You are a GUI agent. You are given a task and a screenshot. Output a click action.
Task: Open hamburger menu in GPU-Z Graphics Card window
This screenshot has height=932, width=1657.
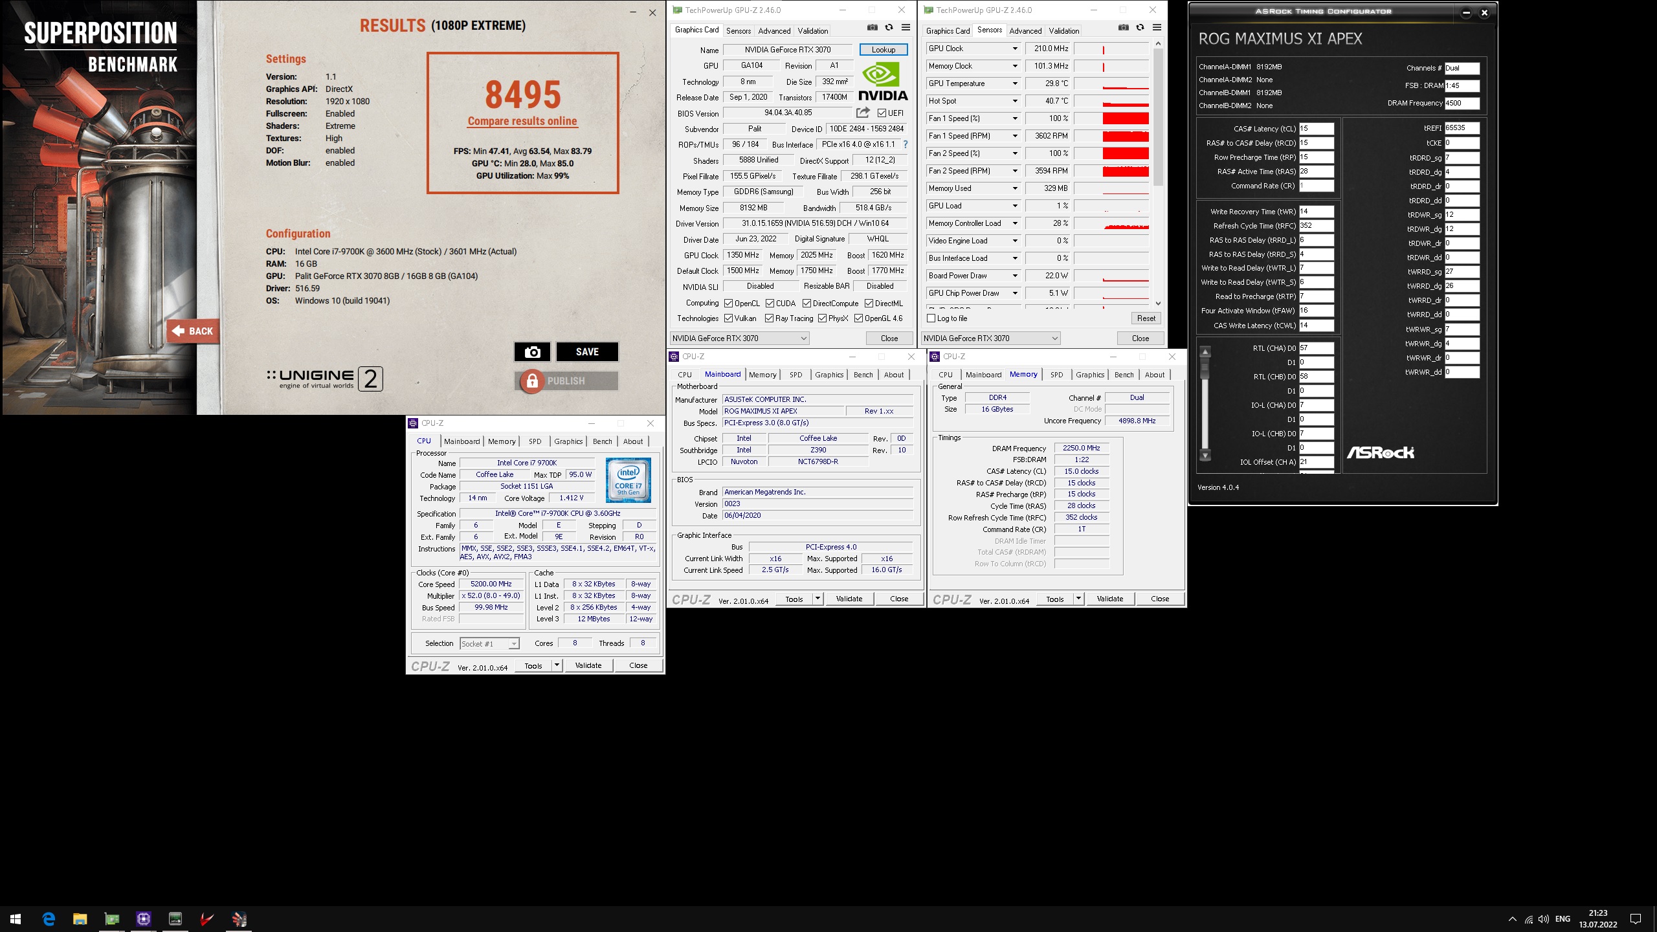point(906,27)
